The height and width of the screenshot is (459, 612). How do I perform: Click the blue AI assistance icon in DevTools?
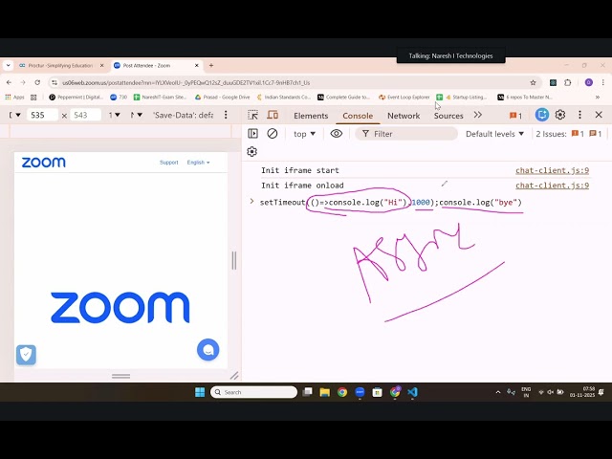tap(542, 115)
